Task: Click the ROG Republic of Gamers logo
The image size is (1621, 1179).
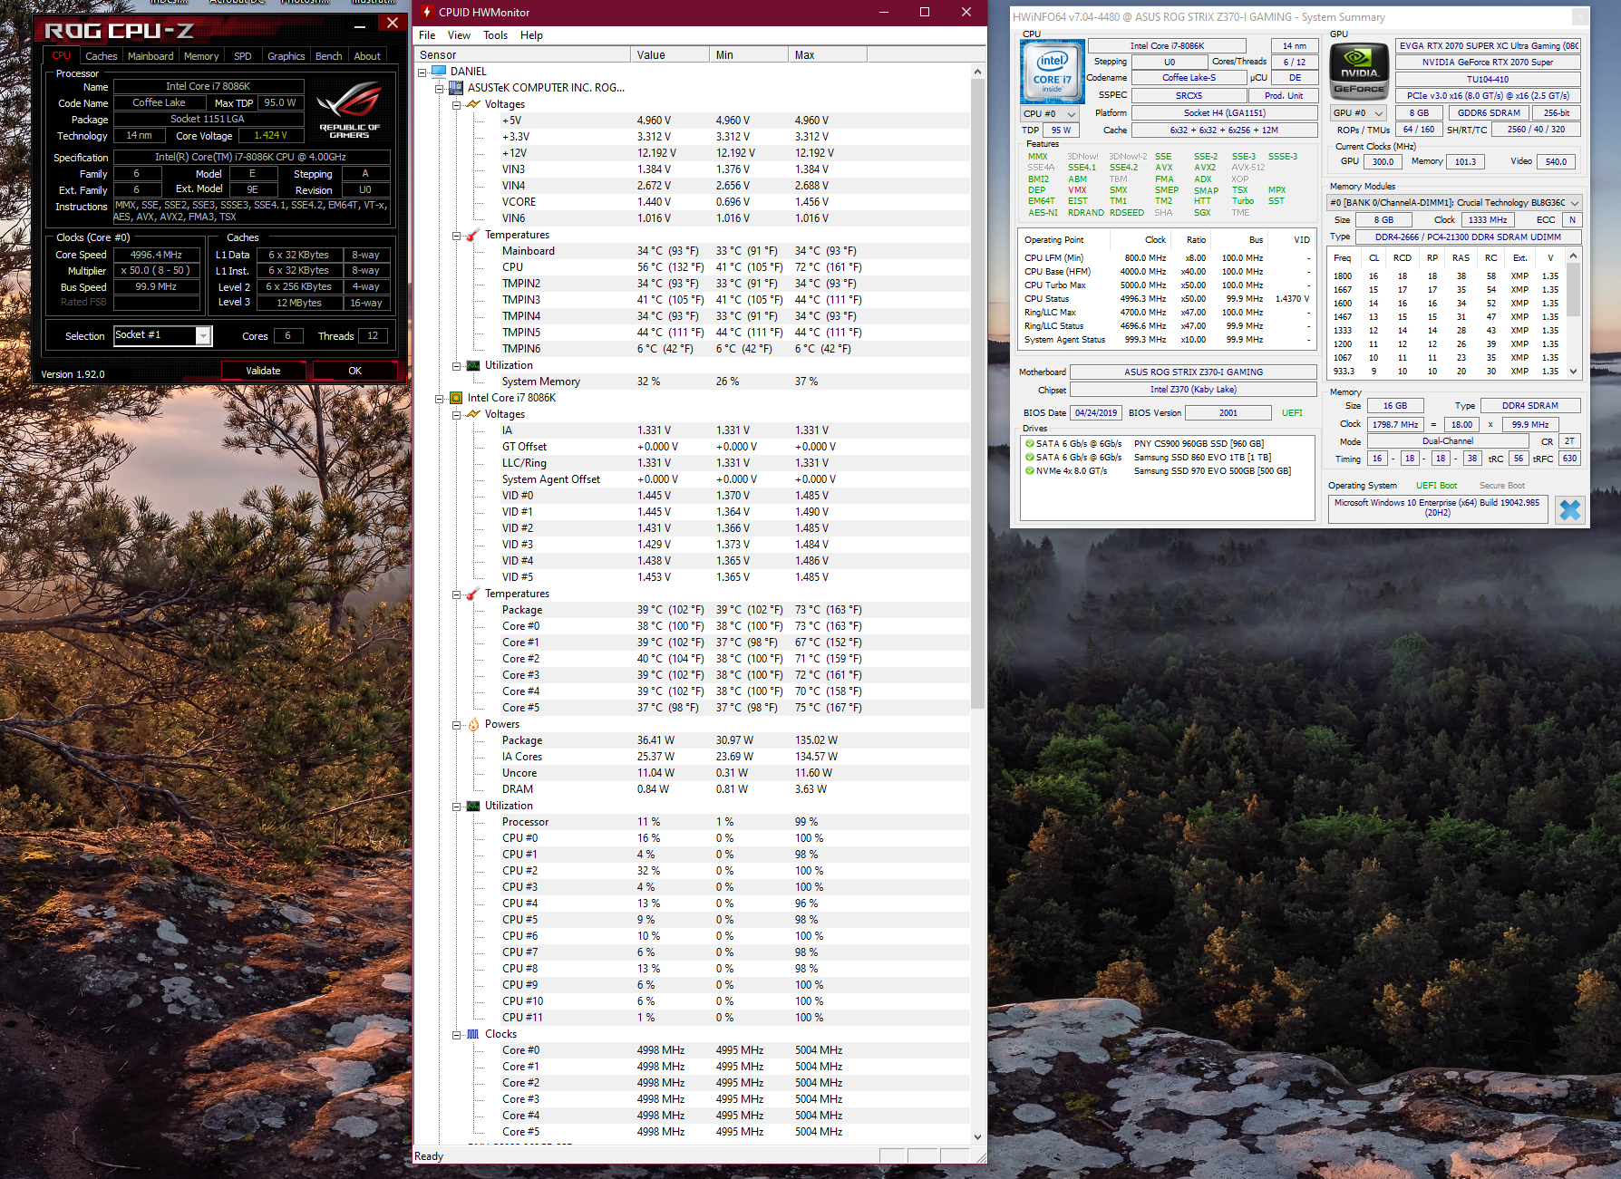Action: pyautogui.click(x=350, y=111)
